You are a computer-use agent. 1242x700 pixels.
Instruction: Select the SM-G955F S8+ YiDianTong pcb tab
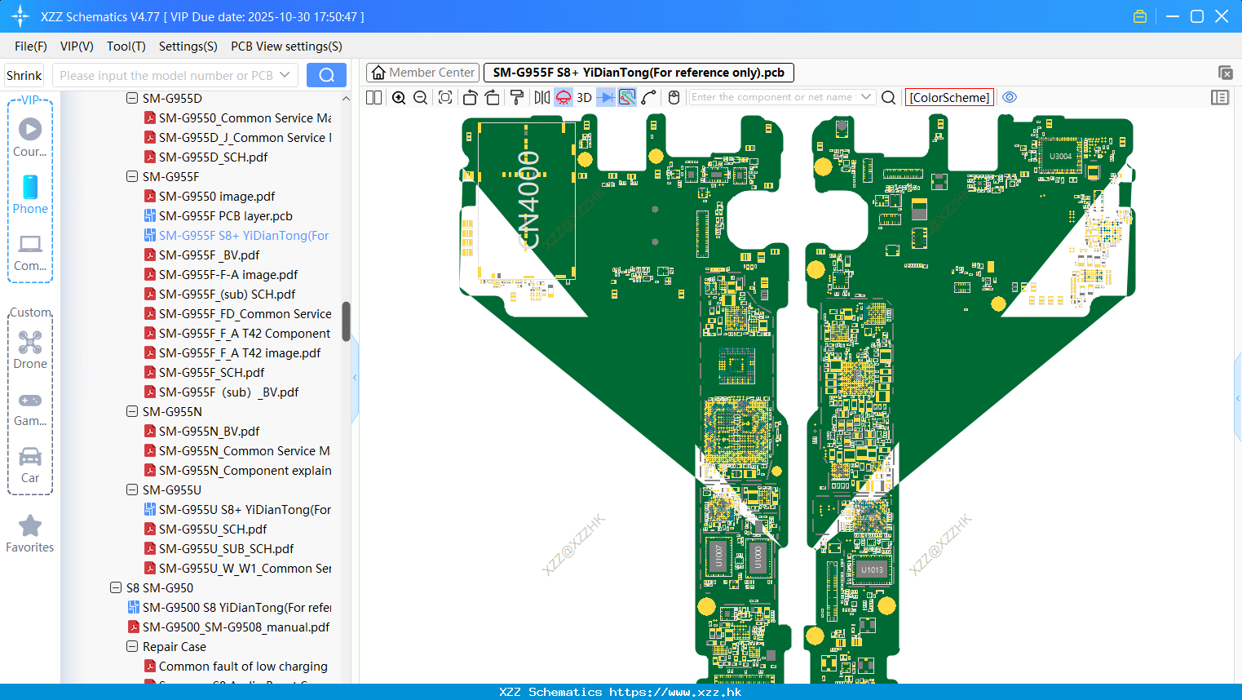639,73
